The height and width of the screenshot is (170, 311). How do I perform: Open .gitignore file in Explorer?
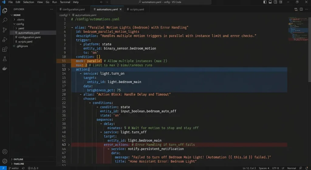coord(33,46)
